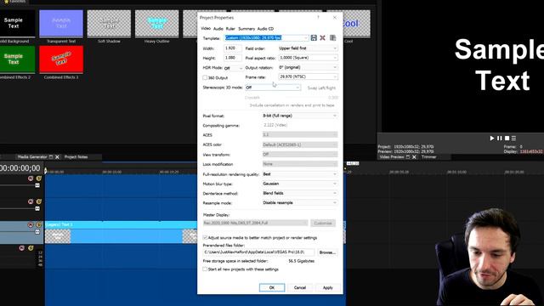This screenshot has height=306, width=544.
Task: Click the Cancel button
Action: point(300,287)
